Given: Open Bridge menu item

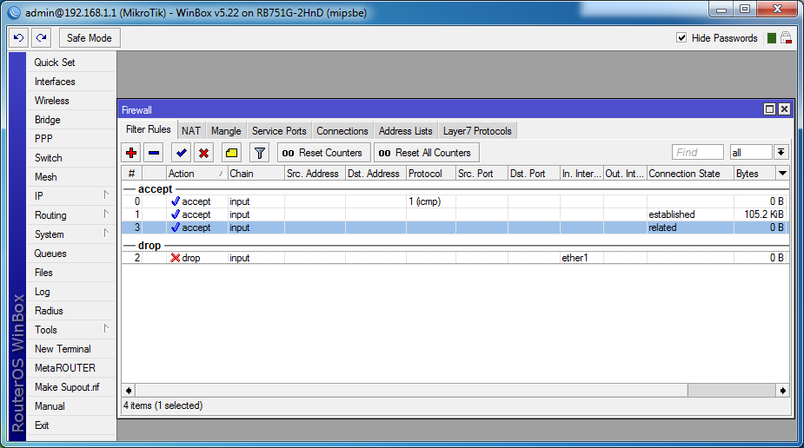Looking at the screenshot, I should tap(48, 120).
